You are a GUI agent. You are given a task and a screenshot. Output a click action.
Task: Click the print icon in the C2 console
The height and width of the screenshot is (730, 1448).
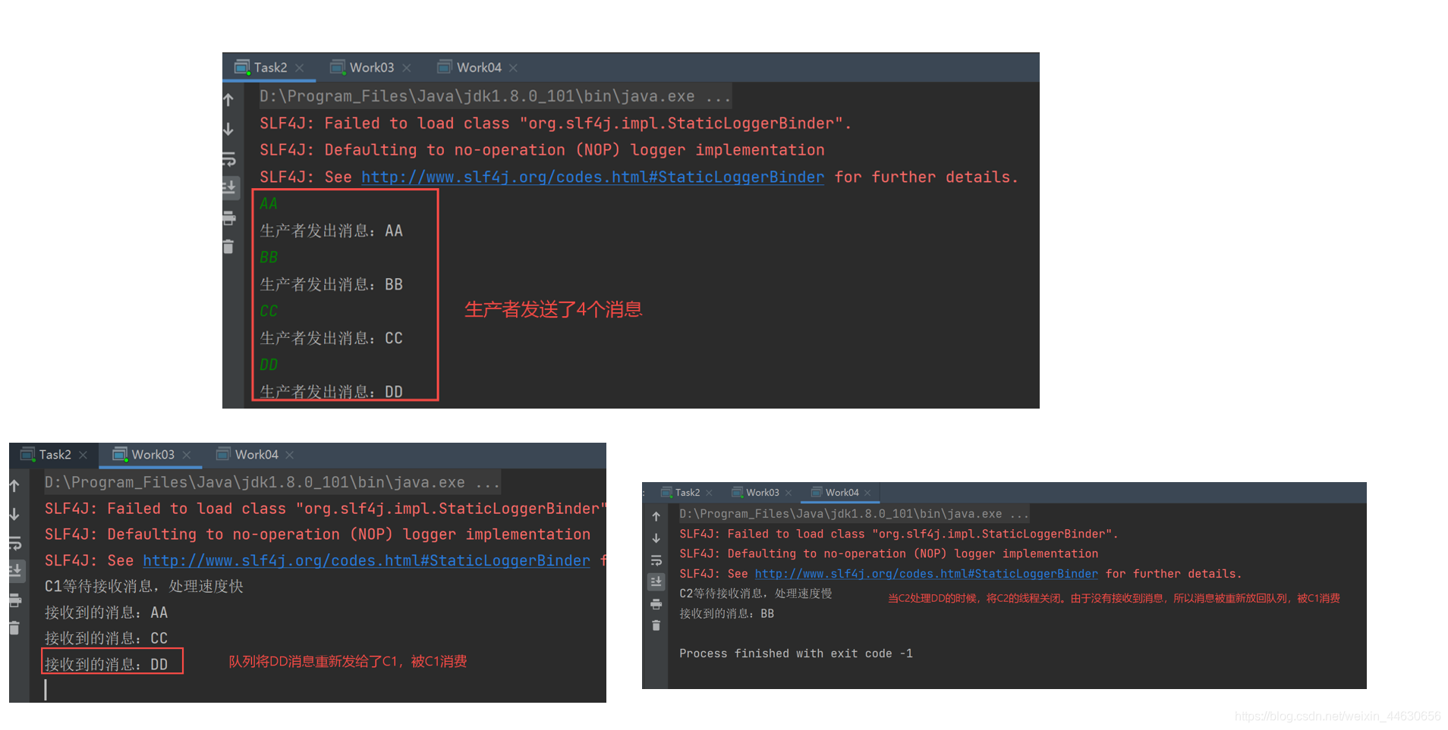tap(656, 604)
